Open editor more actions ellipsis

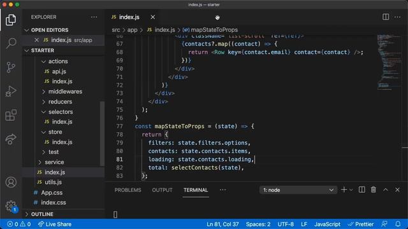point(397,17)
